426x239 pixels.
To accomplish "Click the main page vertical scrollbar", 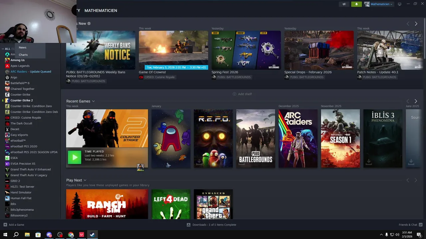I will [x=424, y=39].
